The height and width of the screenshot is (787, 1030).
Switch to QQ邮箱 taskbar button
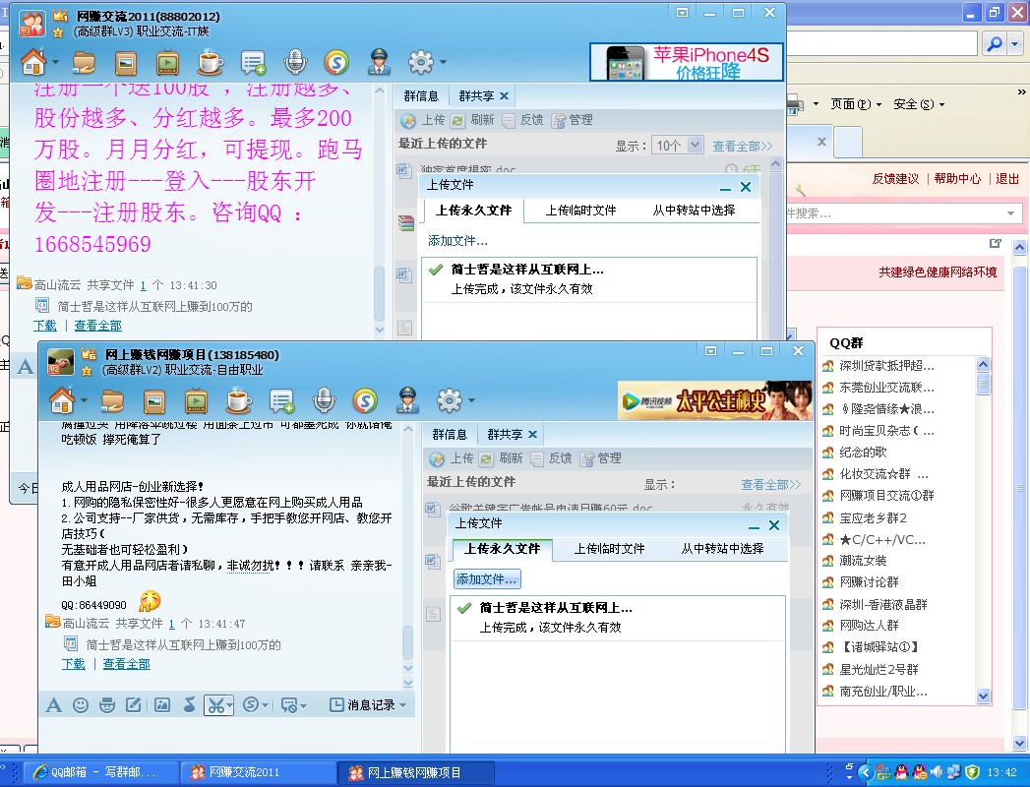(x=101, y=772)
